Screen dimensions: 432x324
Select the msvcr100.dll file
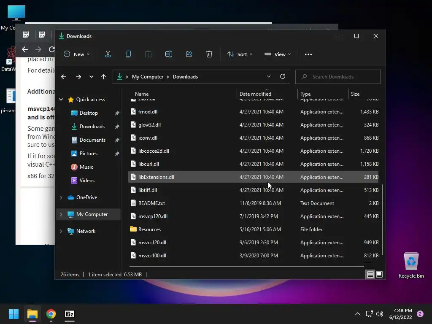pos(253,255)
